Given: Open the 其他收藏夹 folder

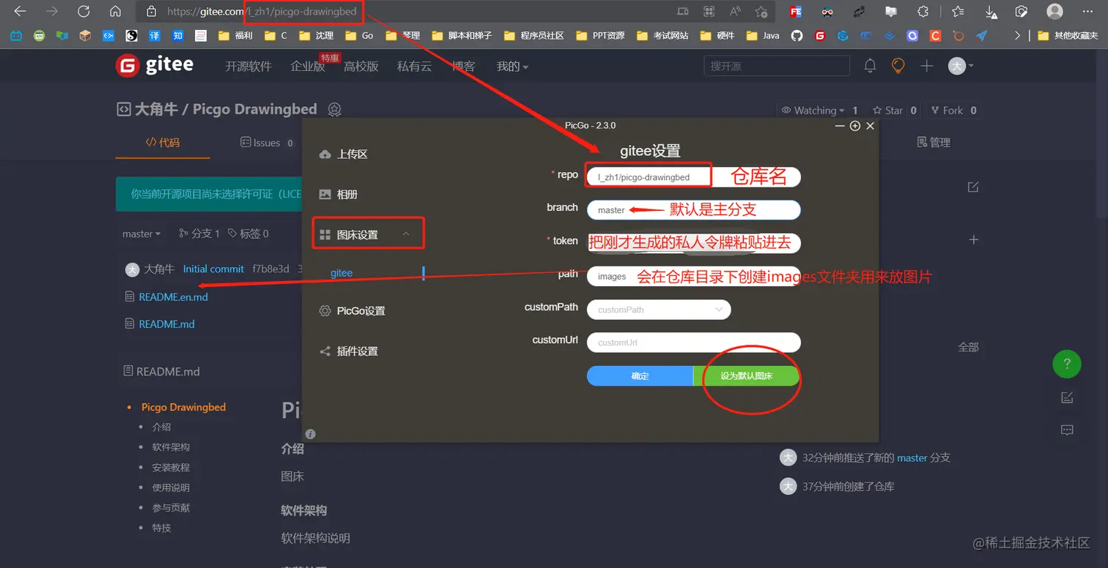Looking at the screenshot, I should click(1068, 35).
